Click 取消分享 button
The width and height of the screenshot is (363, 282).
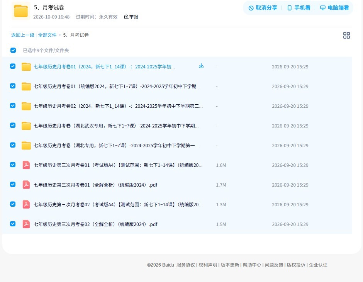tap(263, 8)
